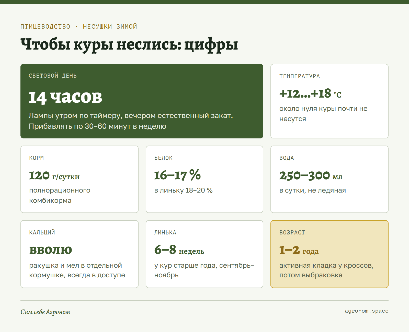409x332 pixels.
Task: Click the "КАЛЬЦИЙ" card label
Action: tap(42, 233)
